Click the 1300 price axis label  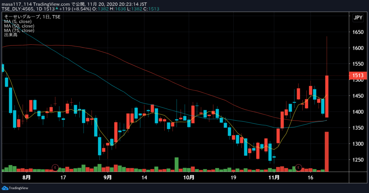pos(358,144)
